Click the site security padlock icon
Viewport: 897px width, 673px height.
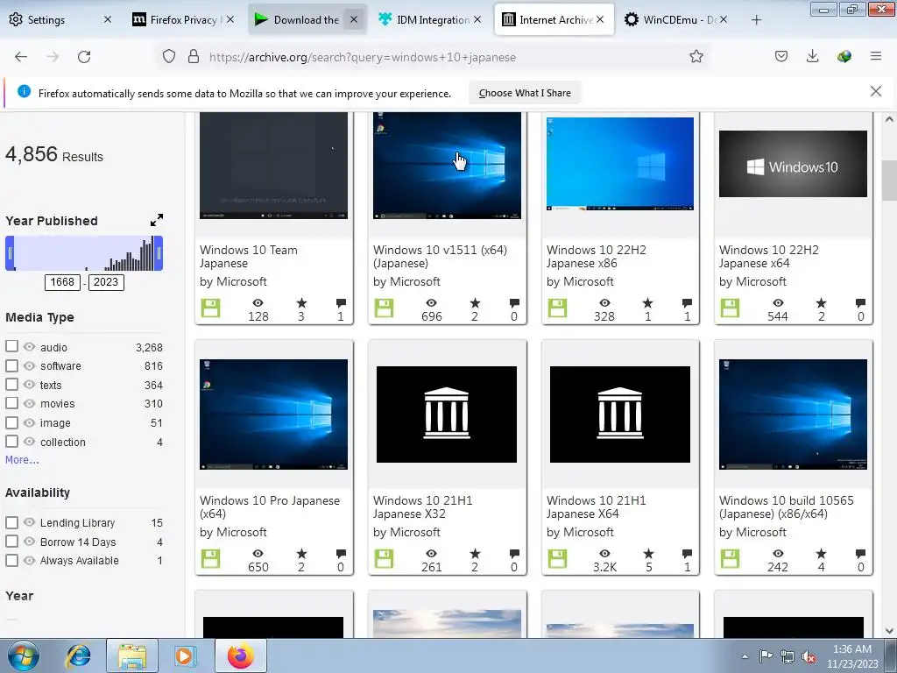coord(194,56)
